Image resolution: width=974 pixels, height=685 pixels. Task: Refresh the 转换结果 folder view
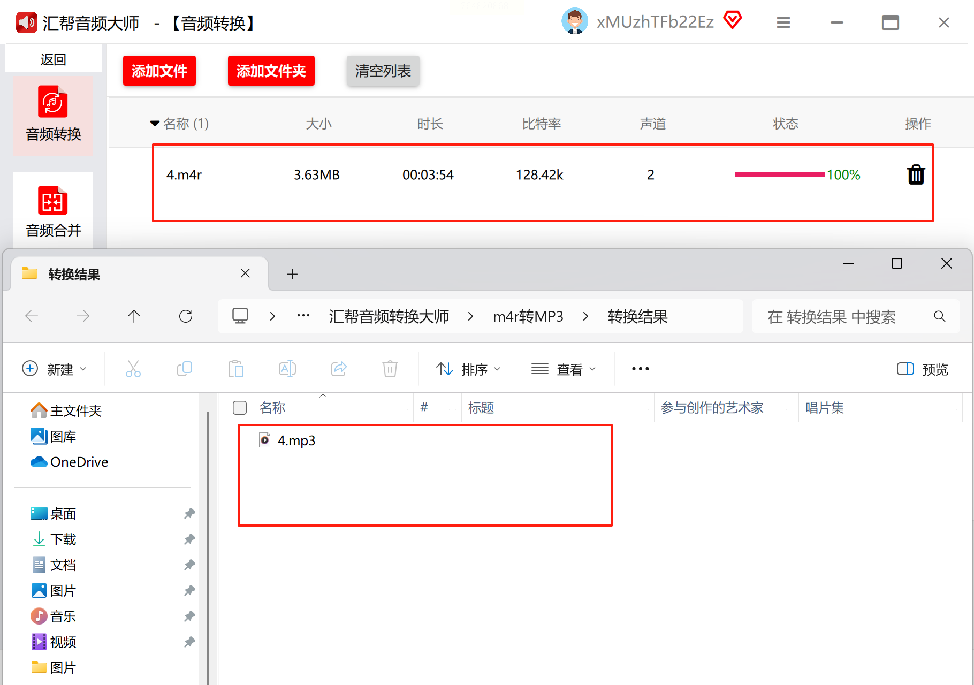(186, 316)
